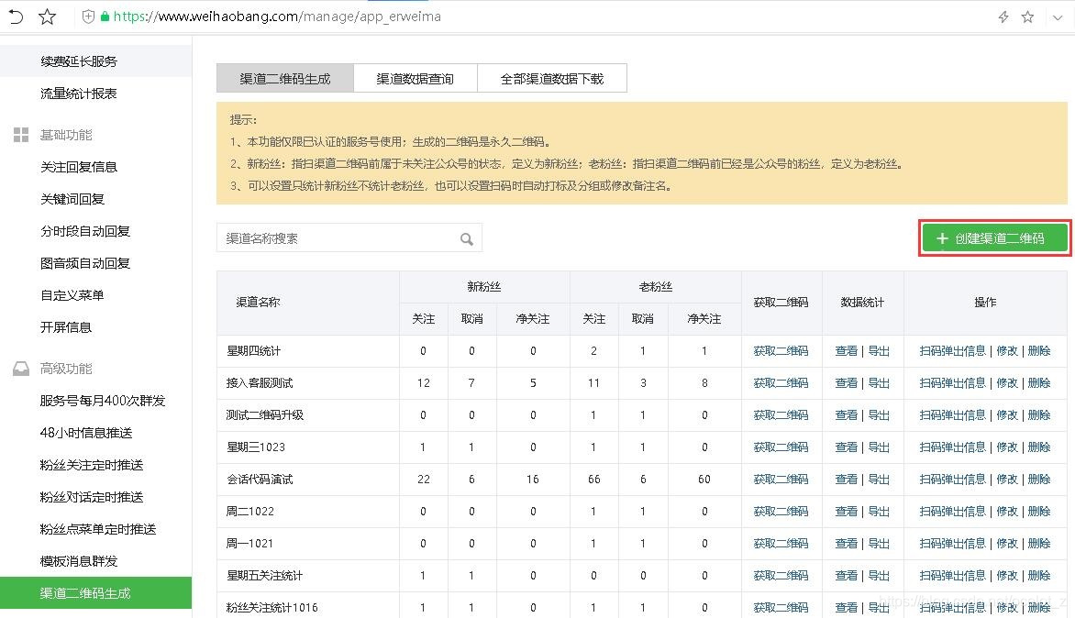Delete the 测试二维码升级 channel
The image size is (1075, 618).
[1039, 415]
